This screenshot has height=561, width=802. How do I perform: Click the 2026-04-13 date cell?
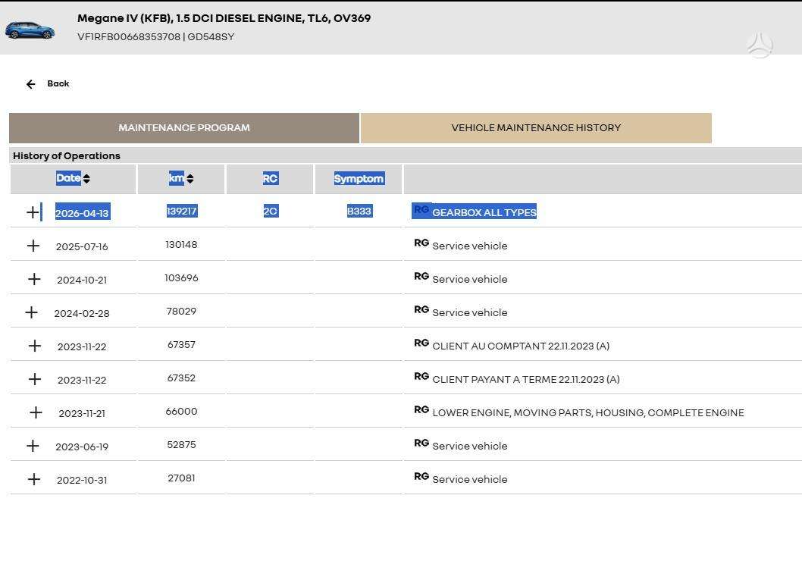pos(82,213)
